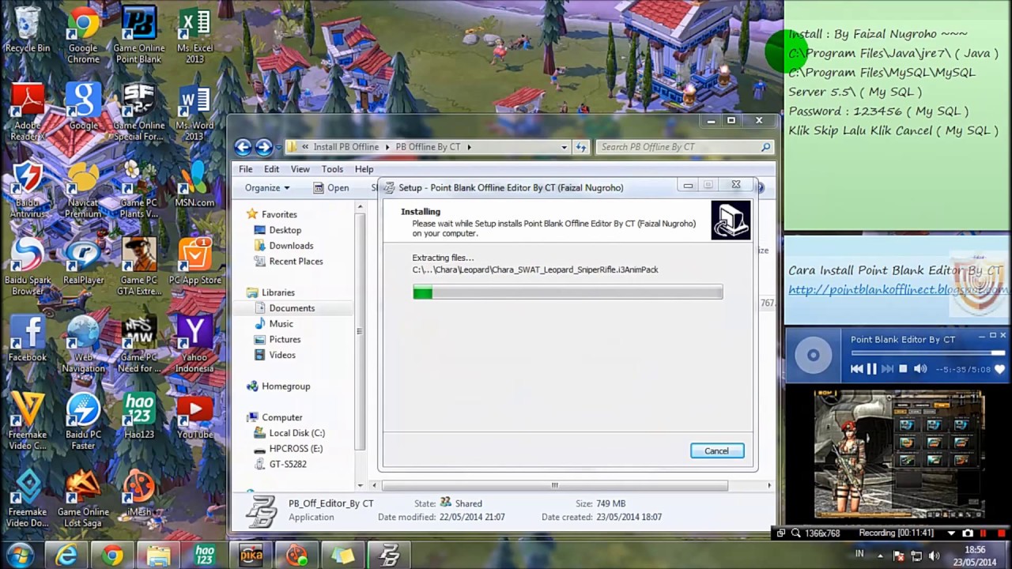Viewport: 1012px width, 569px height.
Task: Show hidden system tray icons
Action: (x=882, y=555)
